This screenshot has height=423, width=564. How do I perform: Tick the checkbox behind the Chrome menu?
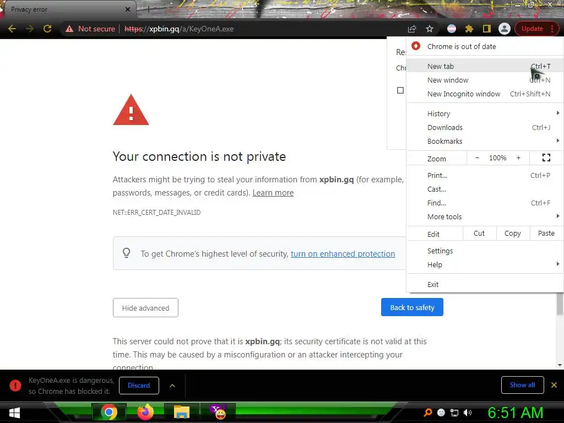[x=400, y=90]
